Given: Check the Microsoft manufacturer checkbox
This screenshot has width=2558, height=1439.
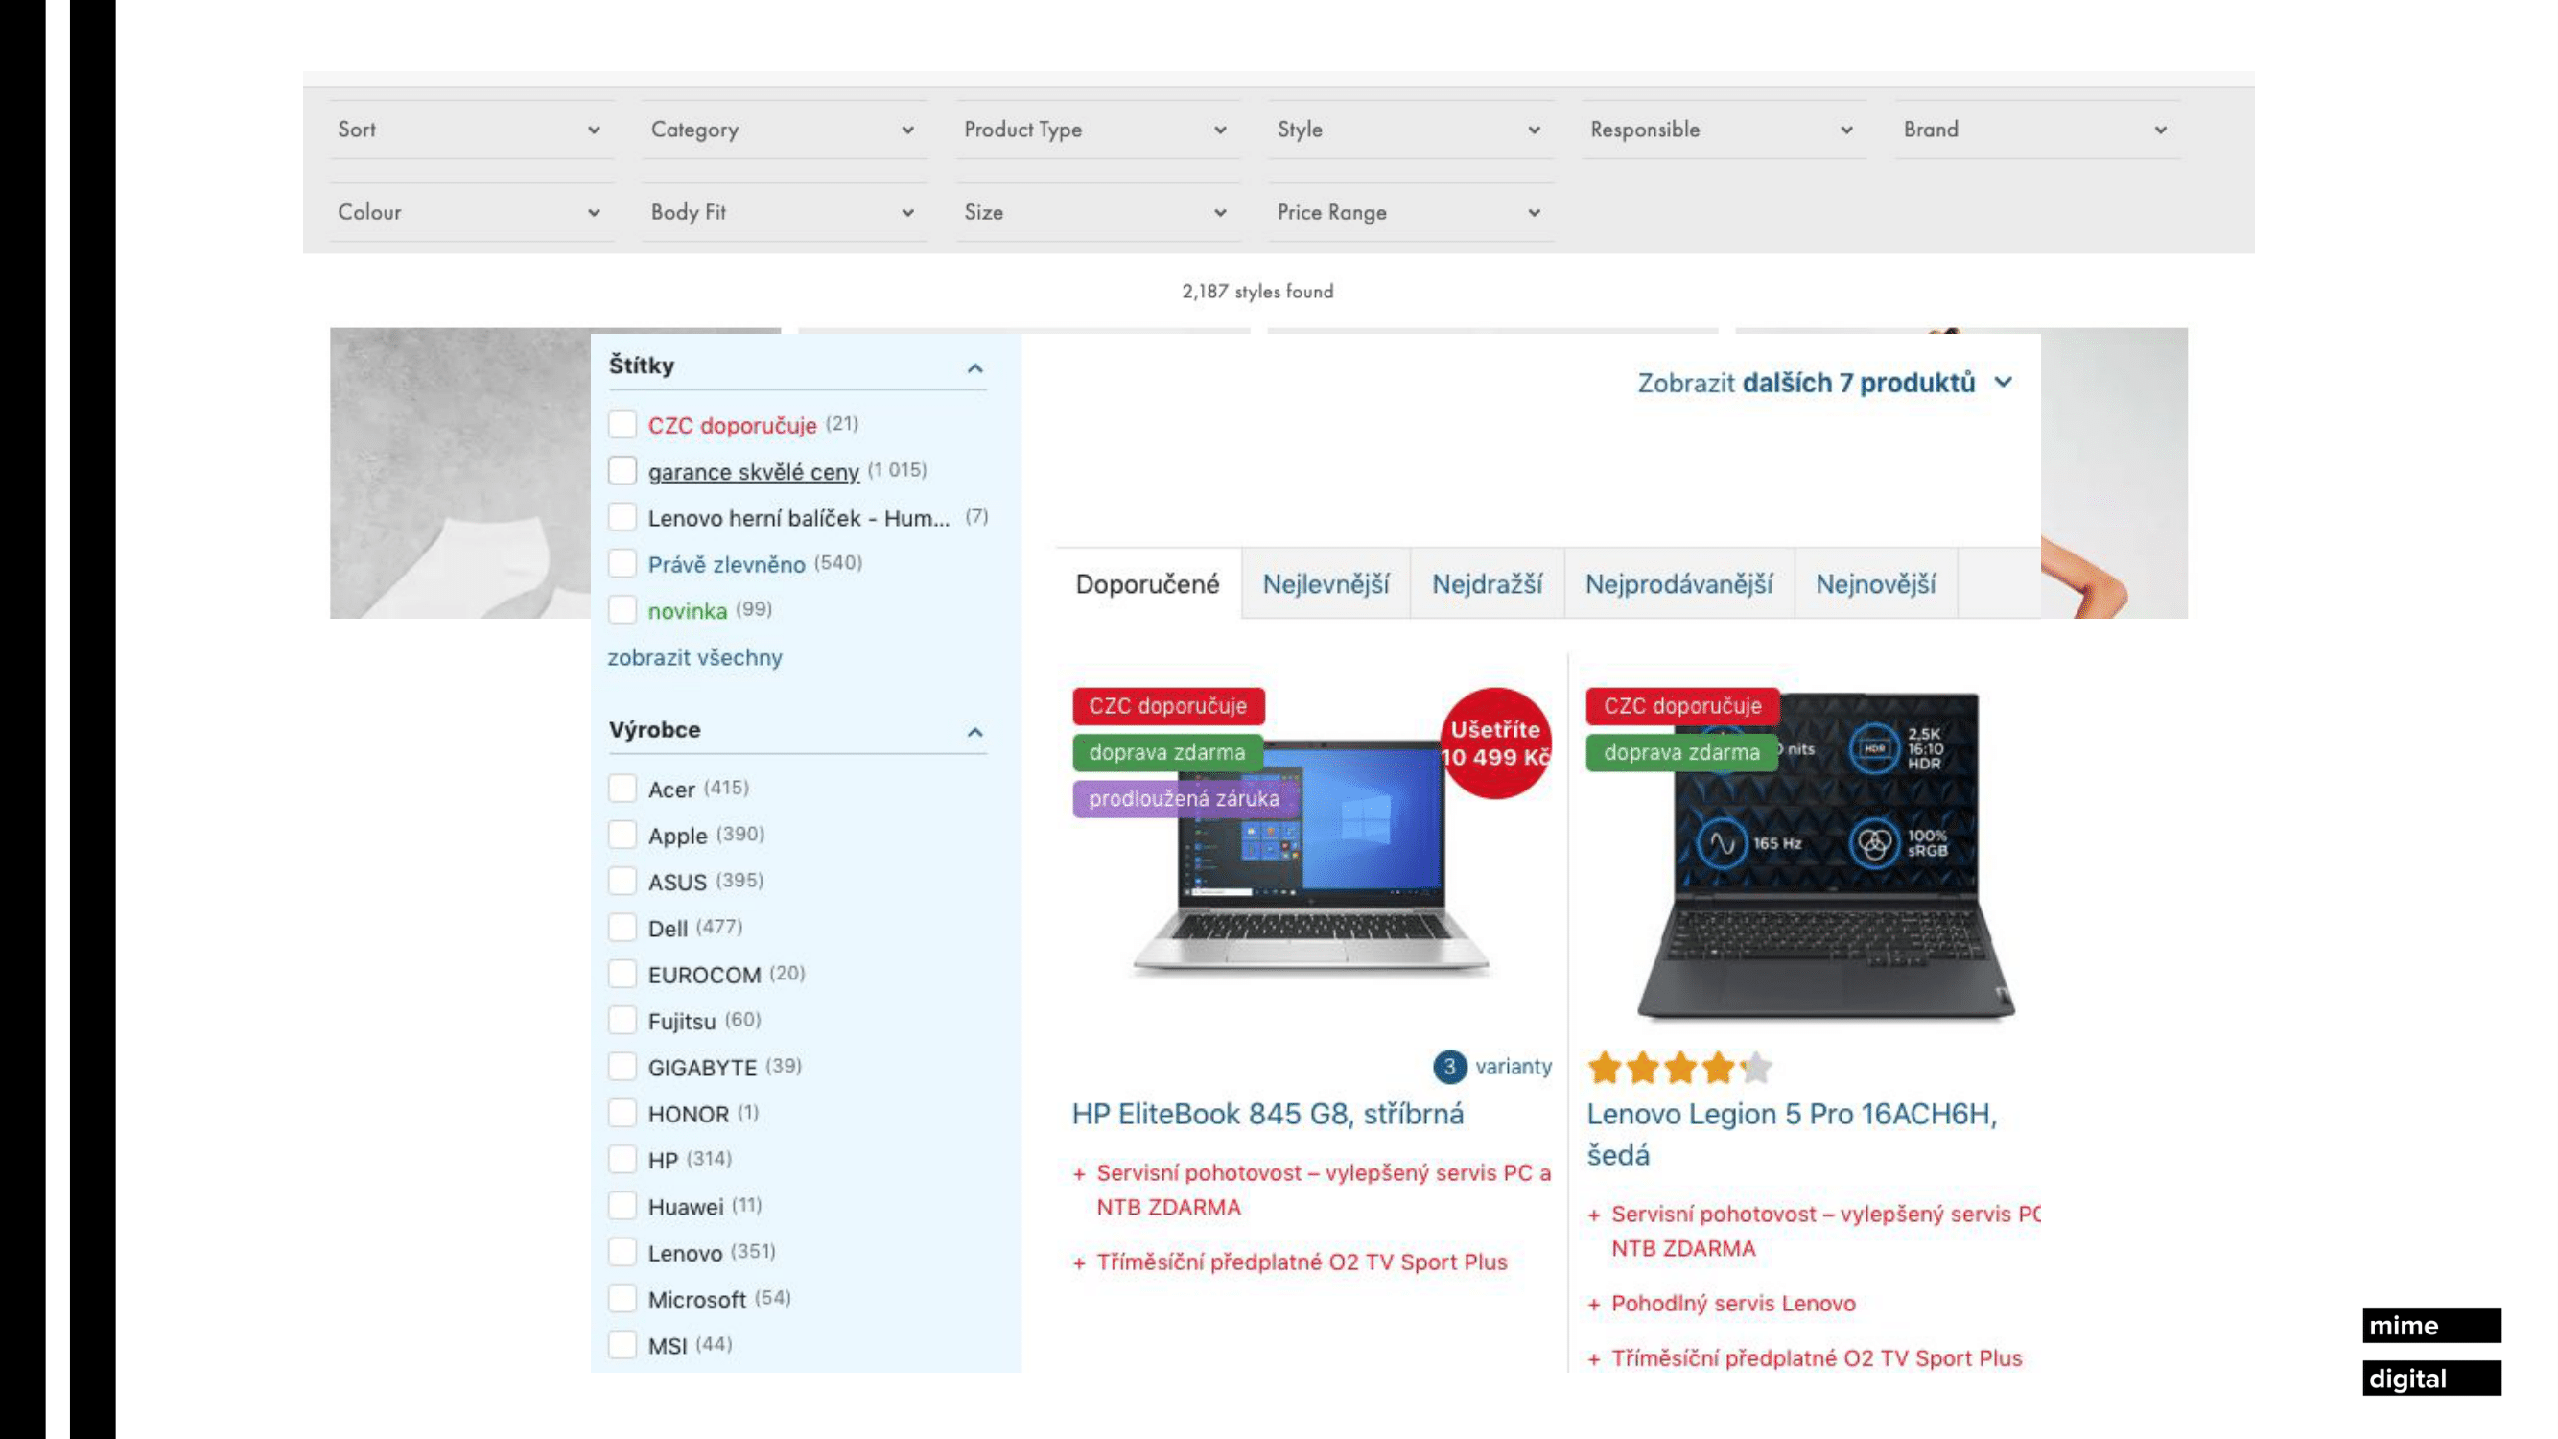Looking at the screenshot, I should tap(622, 1299).
